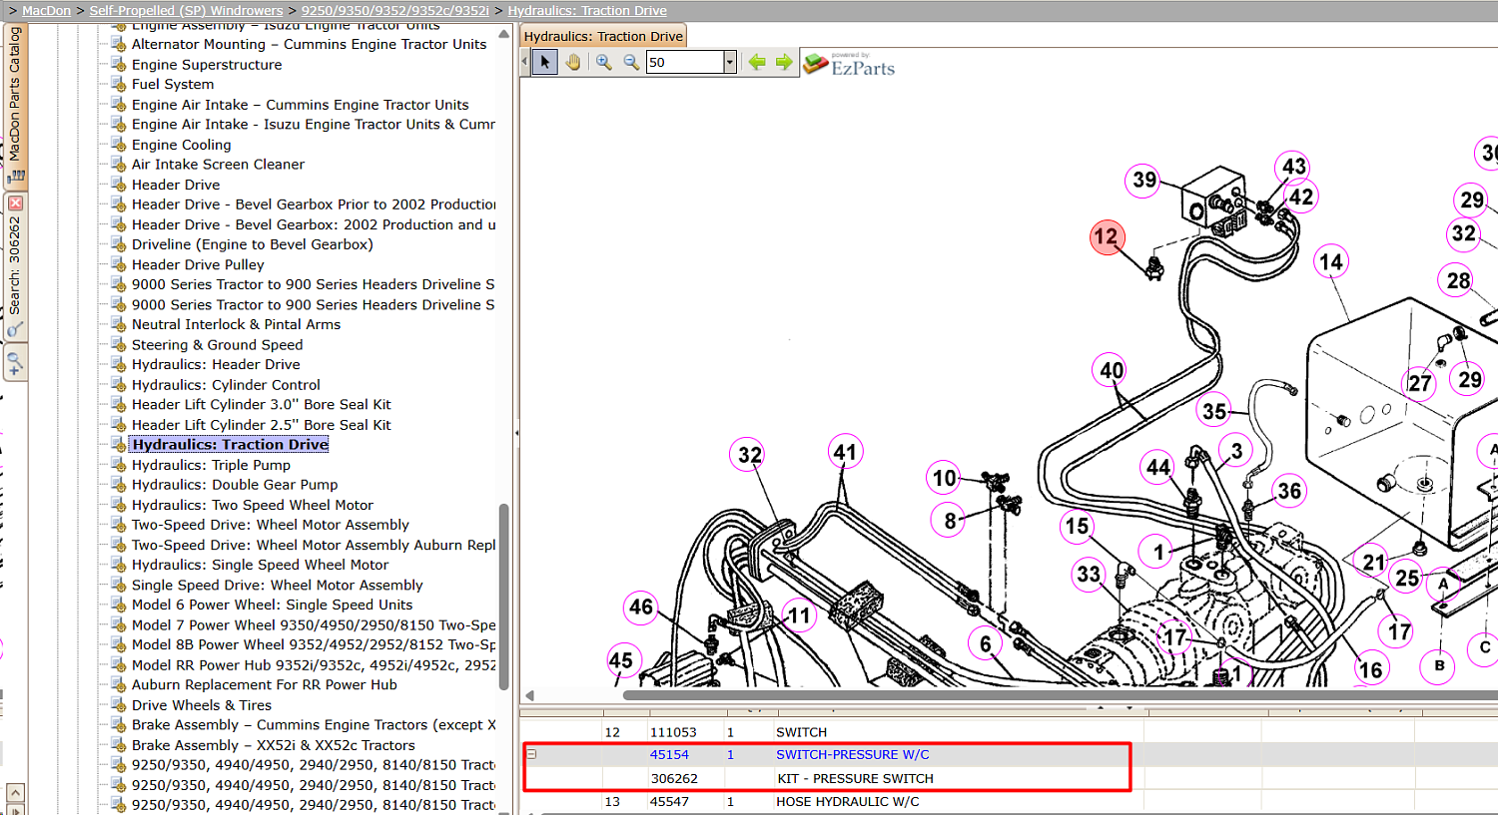Click the icon beside Air Intake Screen Cleaner
This screenshot has height=815, width=1498.
[x=118, y=164]
